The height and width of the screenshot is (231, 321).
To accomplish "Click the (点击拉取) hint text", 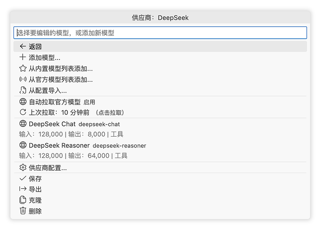I will (110, 112).
